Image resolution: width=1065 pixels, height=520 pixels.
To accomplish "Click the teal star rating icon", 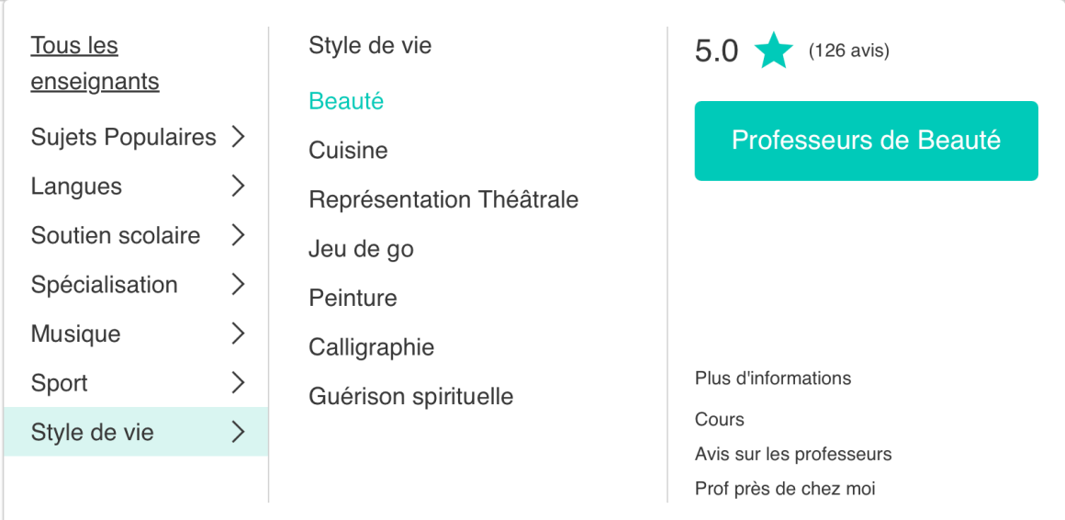I will (773, 51).
